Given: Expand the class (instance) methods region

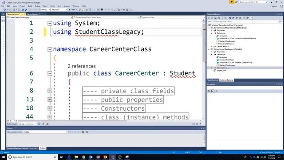Looking at the screenshot, I should 50,117.
